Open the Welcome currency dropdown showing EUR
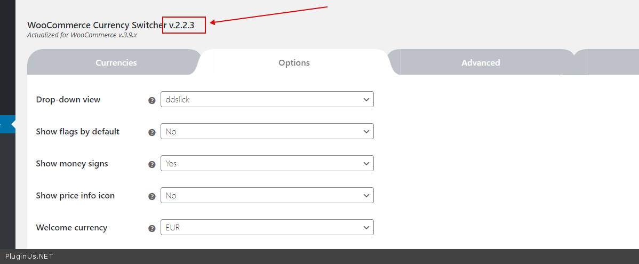Image resolution: width=639 pixels, height=264 pixels. tap(267, 228)
